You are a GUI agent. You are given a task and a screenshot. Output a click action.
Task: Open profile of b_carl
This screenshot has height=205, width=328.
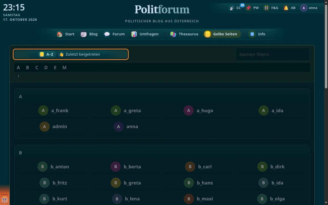click(x=198, y=167)
